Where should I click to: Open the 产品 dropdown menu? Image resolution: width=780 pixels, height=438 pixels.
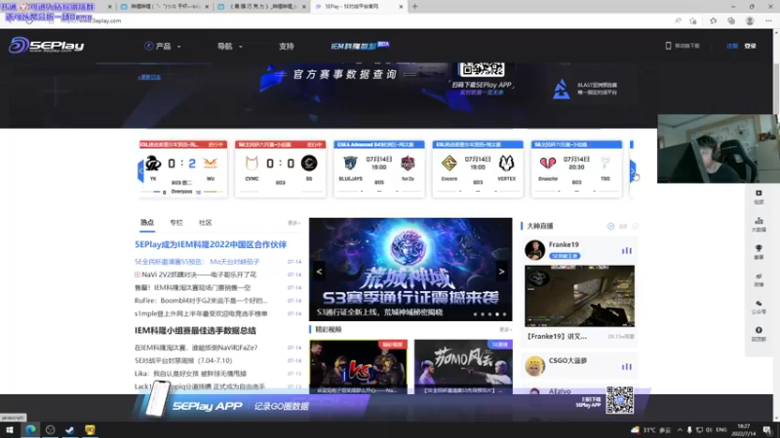163,46
